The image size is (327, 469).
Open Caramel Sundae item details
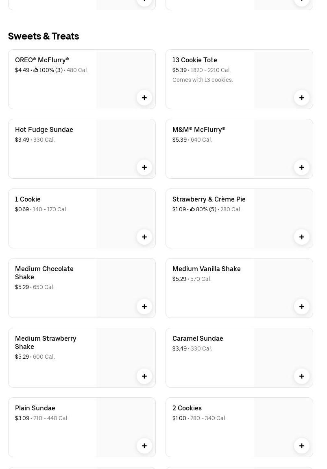pyautogui.click(x=198, y=339)
